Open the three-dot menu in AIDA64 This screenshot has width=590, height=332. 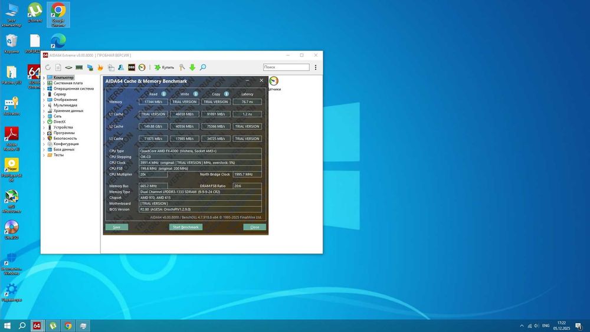315,67
